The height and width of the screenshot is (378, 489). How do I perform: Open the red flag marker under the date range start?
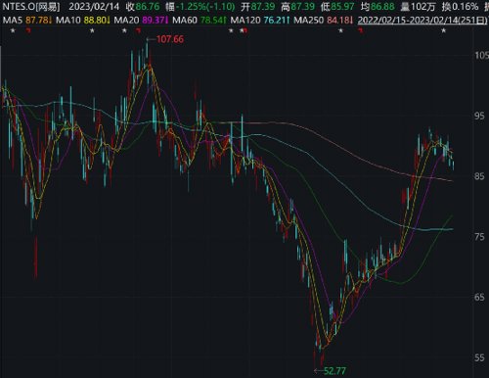(x=361, y=30)
